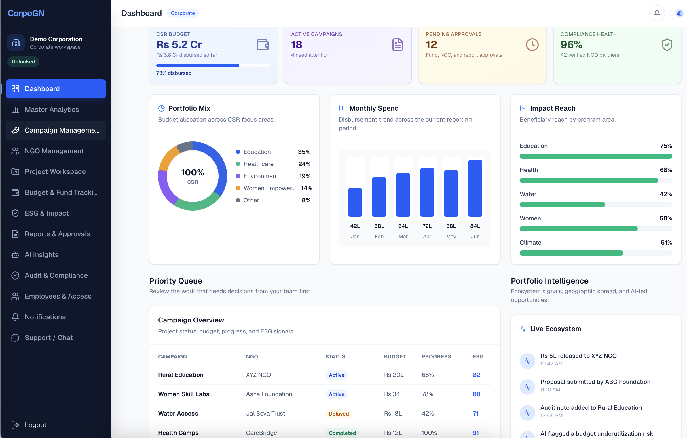Click the shield check icon on Compliance Health
687x438 pixels.
(667, 45)
